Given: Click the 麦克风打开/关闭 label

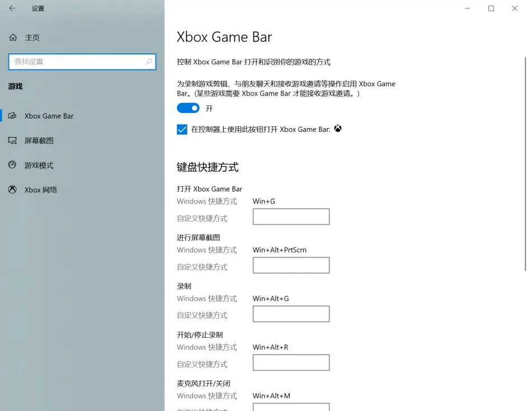Looking at the screenshot, I should (x=204, y=384).
